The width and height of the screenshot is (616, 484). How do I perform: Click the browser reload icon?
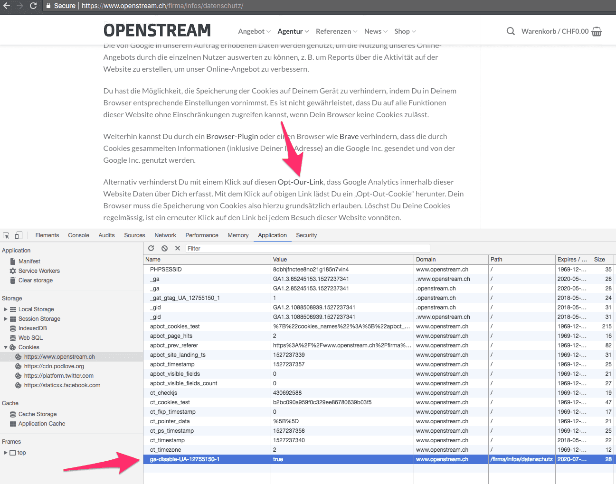pyautogui.click(x=33, y=6)
